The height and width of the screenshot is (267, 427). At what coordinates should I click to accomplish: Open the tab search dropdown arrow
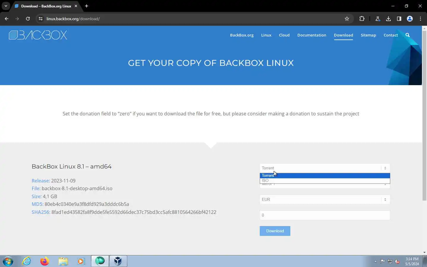pos(6,6)
